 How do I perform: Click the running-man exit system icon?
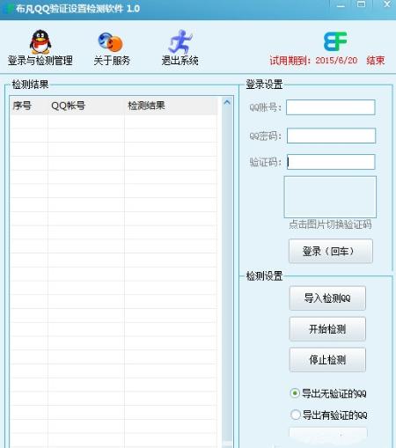180,41
